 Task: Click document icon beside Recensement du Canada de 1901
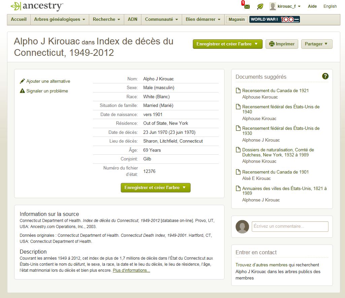(238, 172)
